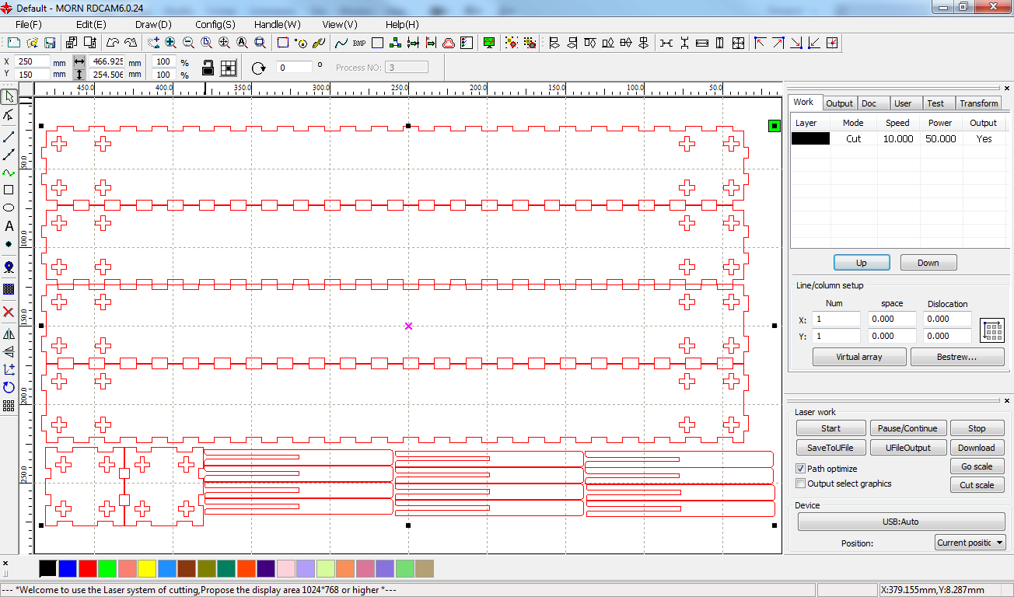Select the Rectangle drawing tool

coord(9,190)
